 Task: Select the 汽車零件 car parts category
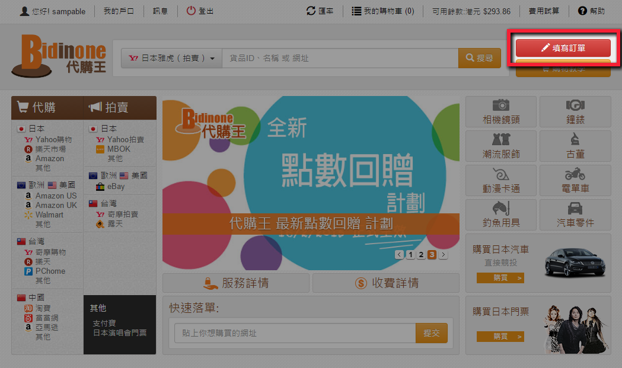(x=575, y=215)
